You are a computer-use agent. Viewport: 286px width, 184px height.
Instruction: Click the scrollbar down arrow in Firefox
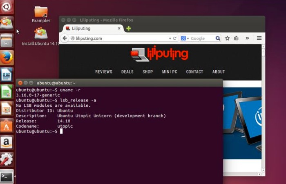click(x=263, y=170)
